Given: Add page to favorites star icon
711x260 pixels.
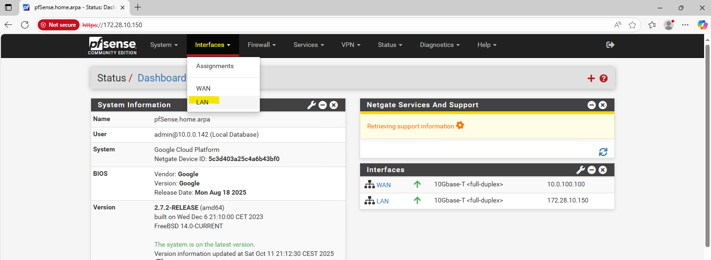Looking at the screenshot, I should pyautogui.click(x=632, y=25).
